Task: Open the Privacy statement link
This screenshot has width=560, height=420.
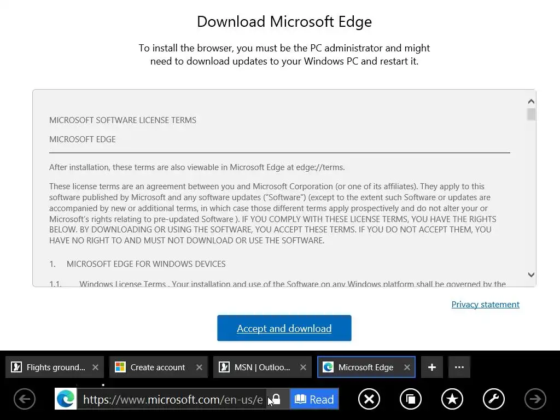Action: click(x=486, y=304)
